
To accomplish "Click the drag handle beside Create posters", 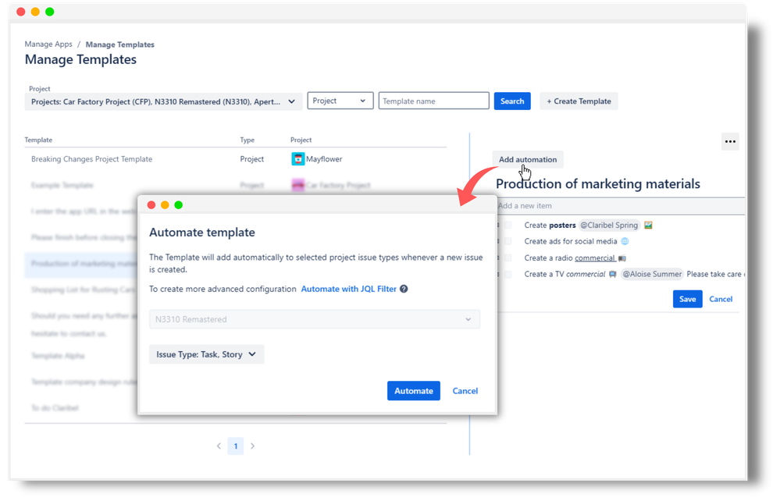I will (498, 225).
